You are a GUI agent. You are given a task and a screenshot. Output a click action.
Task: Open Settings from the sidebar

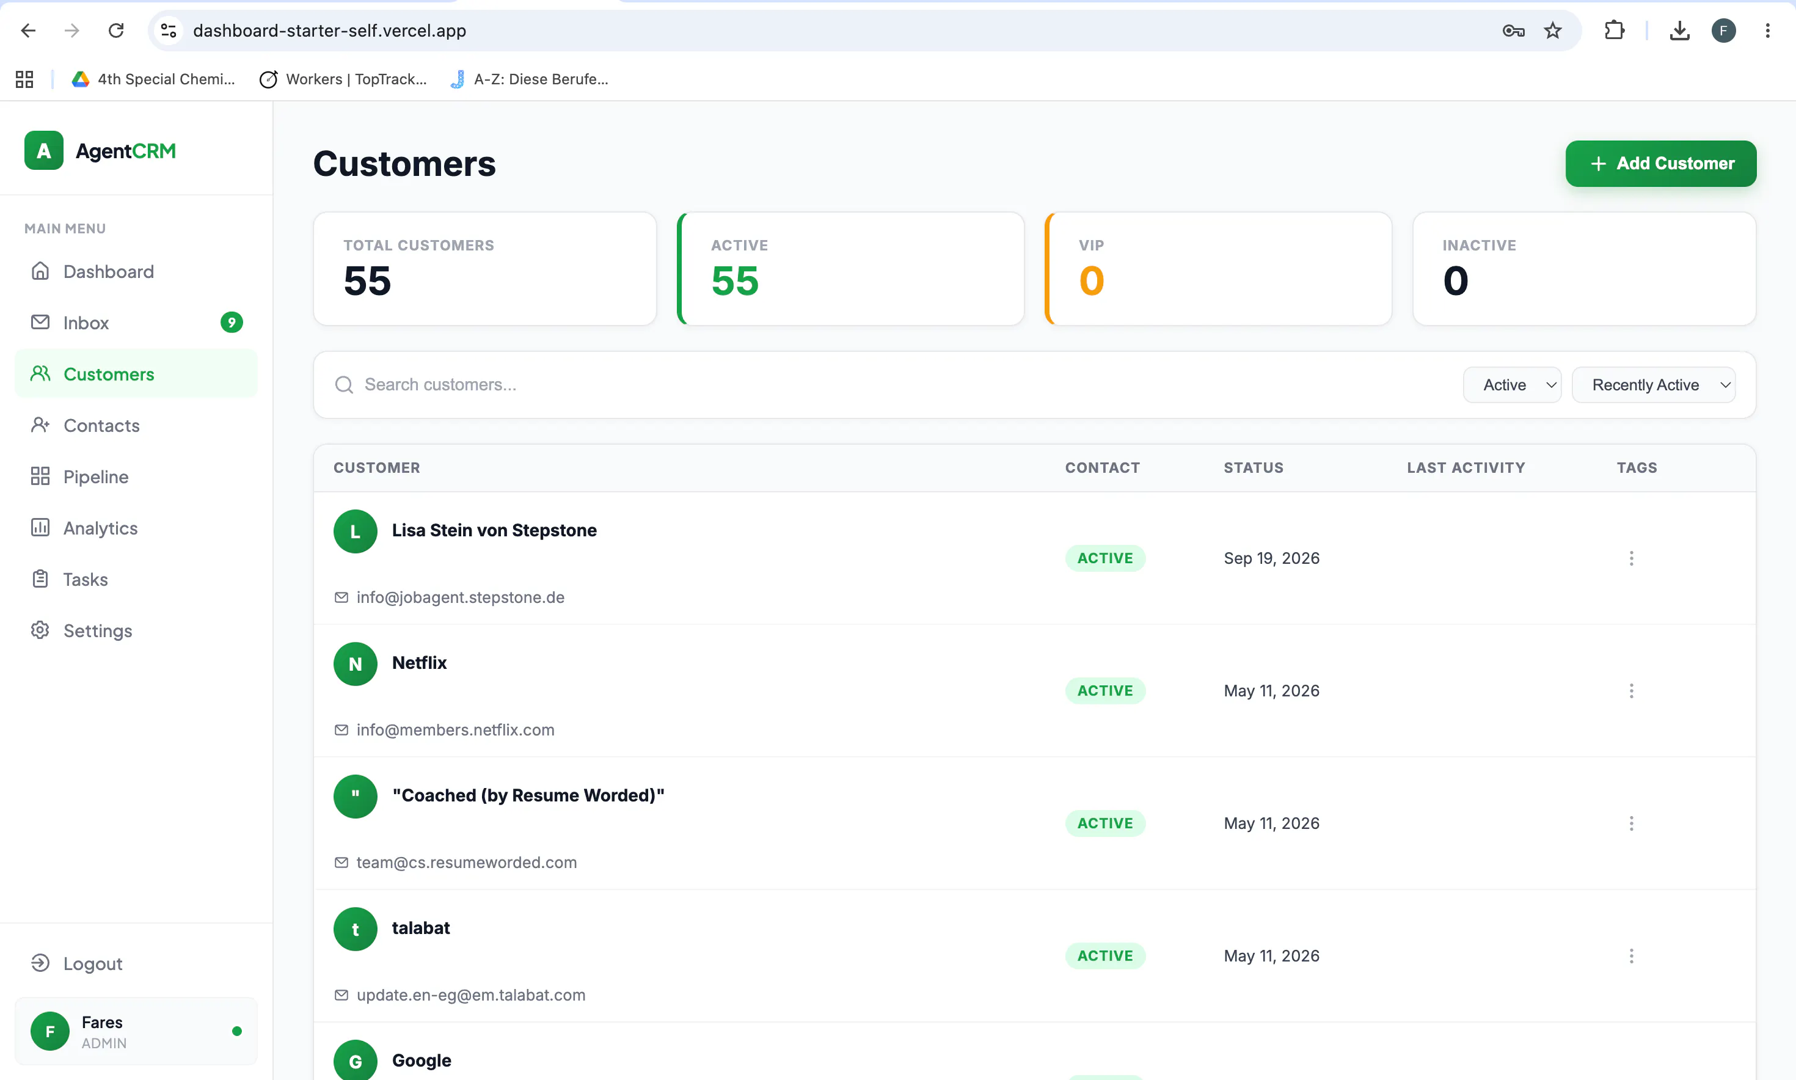(x=136, y=630)
